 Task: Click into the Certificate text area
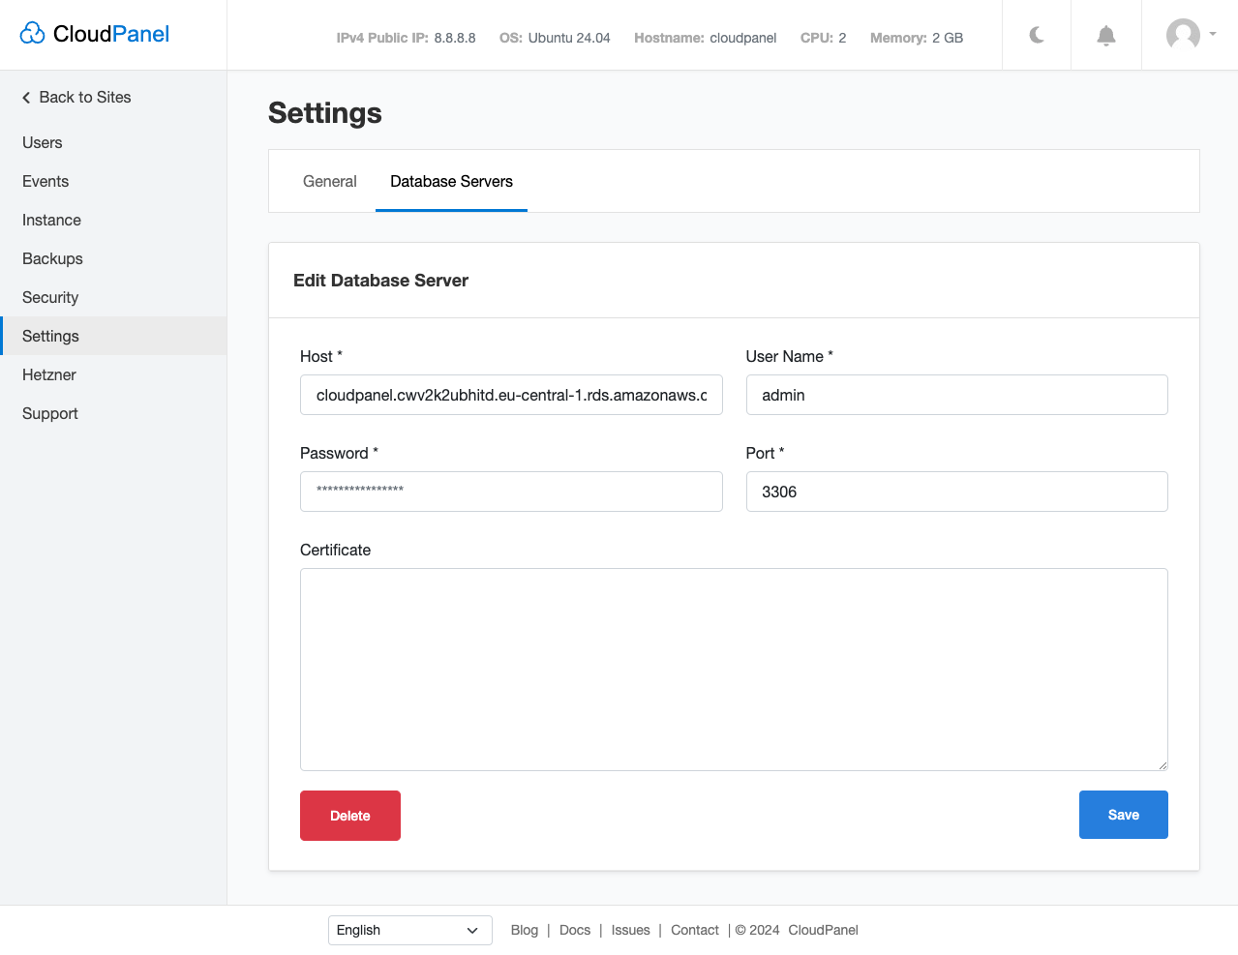pyautogui.click(x=734, y=669)
